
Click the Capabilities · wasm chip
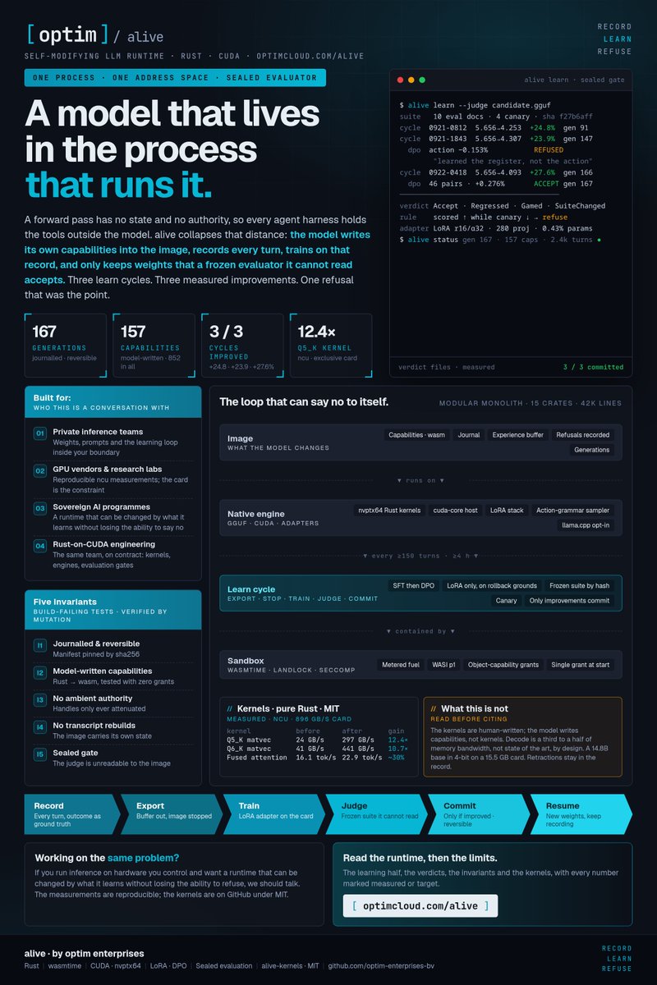click(418, 435)
